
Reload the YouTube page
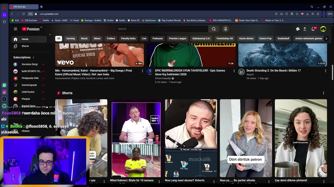coord(23,14)
